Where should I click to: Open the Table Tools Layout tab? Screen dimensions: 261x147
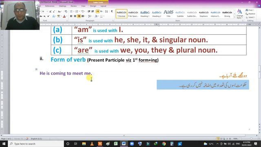103,6
